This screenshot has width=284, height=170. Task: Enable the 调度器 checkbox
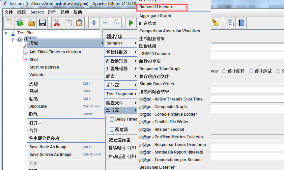click(112, 129)
